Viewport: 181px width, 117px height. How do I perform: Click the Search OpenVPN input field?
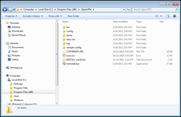[x=153, y=10]
